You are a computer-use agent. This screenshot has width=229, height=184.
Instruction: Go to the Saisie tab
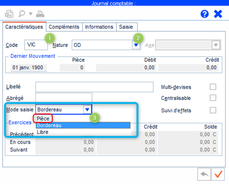(x=126, y=27)
